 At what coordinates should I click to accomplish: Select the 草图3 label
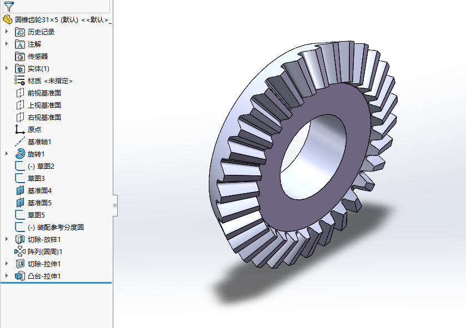point(36,178)
